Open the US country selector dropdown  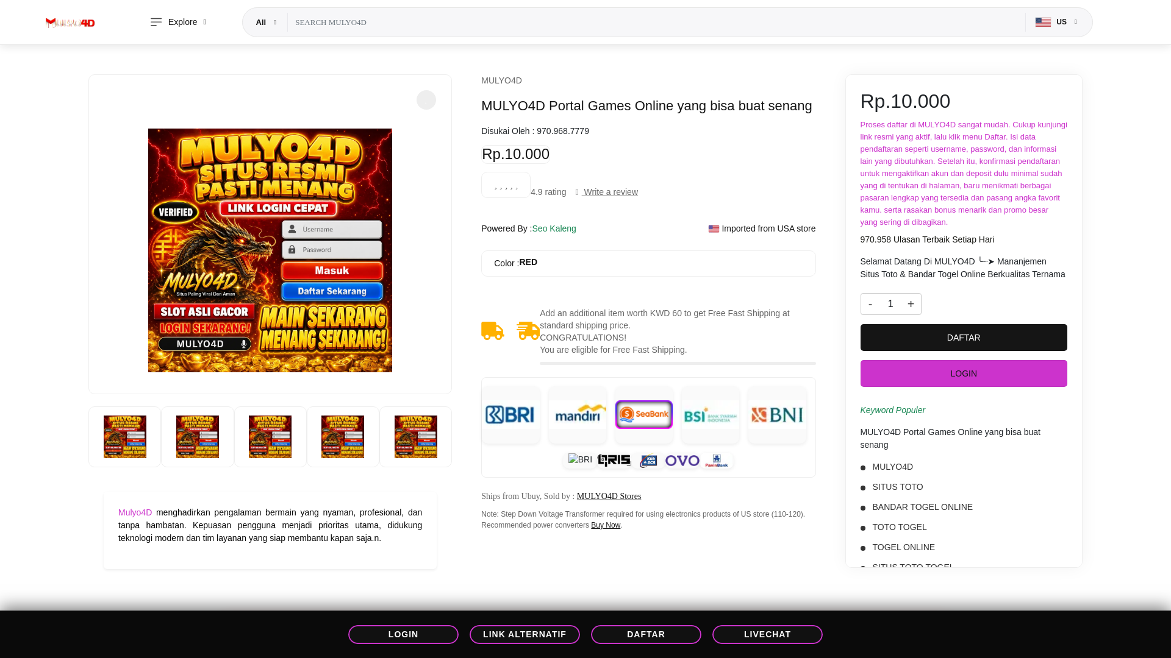pyautogui.click(x=1056, y=23)
